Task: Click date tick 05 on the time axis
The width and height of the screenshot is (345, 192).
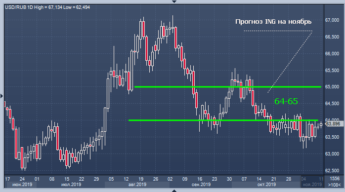Action: [111, 179]
